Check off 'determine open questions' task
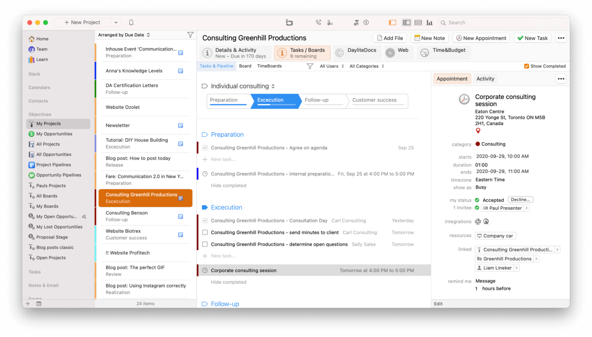 point(205,244)
